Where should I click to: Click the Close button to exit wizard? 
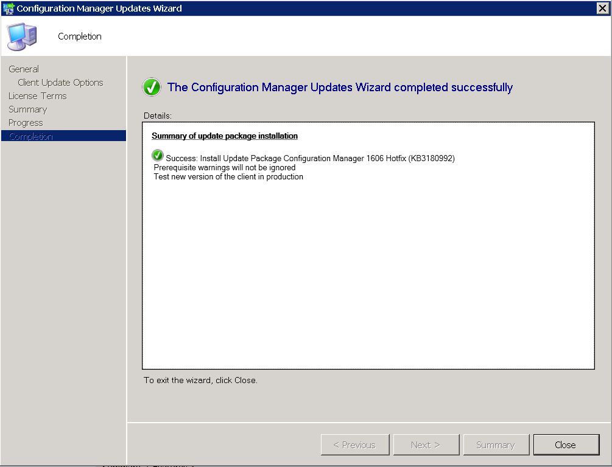(566, 445)
